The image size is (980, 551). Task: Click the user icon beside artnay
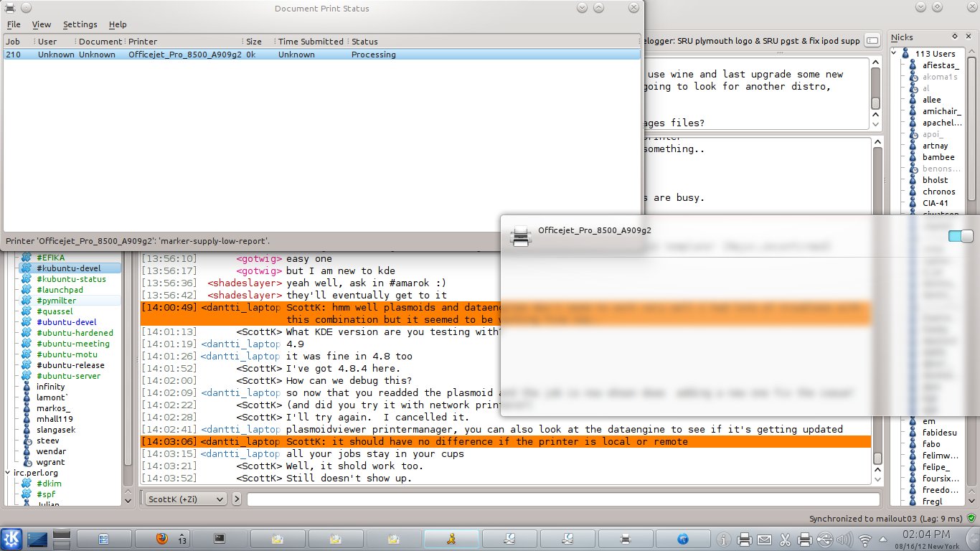[x=914, y=146]
